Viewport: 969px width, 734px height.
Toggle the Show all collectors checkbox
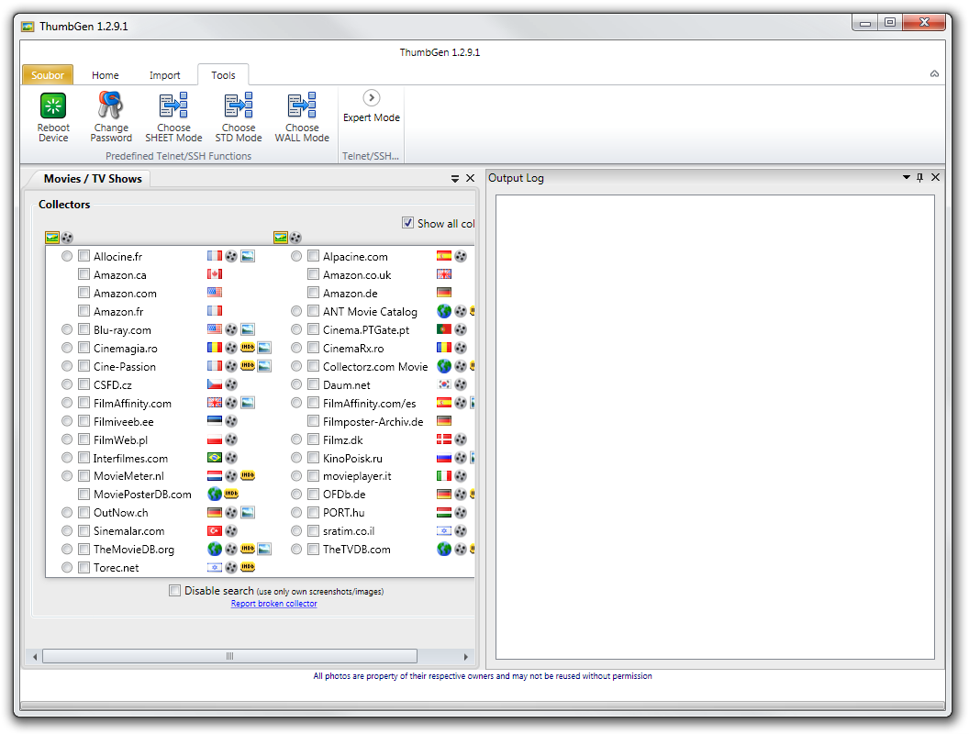click(407, 222)
